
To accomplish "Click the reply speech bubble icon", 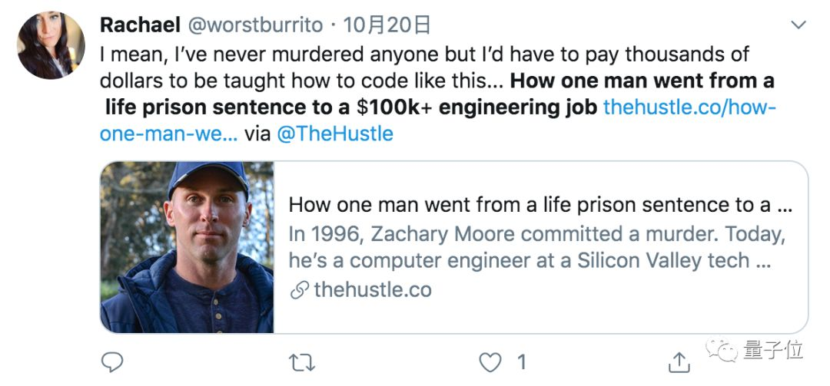I will coord(111,362).
